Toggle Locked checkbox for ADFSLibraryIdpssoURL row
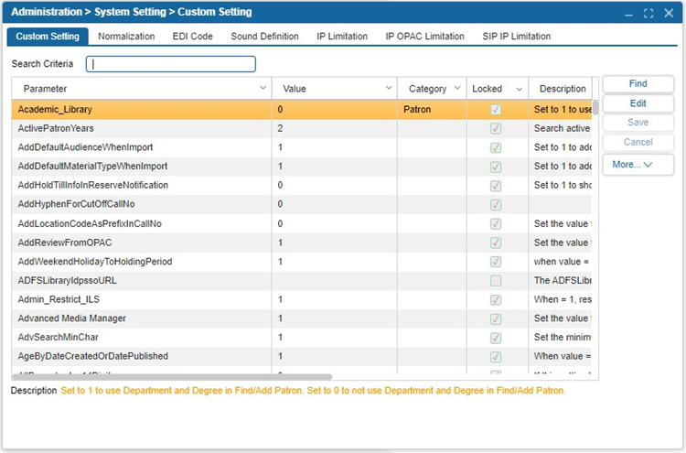This screenshot has width=686, height=453. (x=496, y=280)
